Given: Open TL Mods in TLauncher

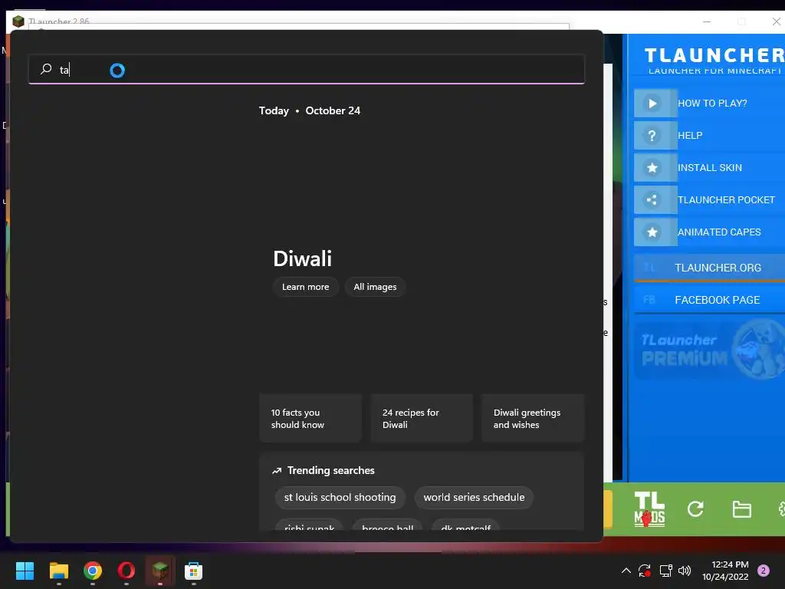Looking at the screenshot, I should (649, 509).
